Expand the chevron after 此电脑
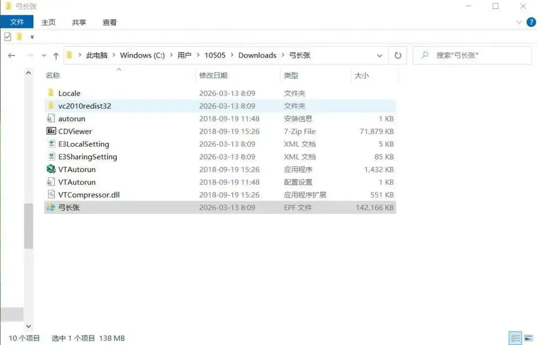Screen dimensions: 537x345 click(x=114, y=55)
